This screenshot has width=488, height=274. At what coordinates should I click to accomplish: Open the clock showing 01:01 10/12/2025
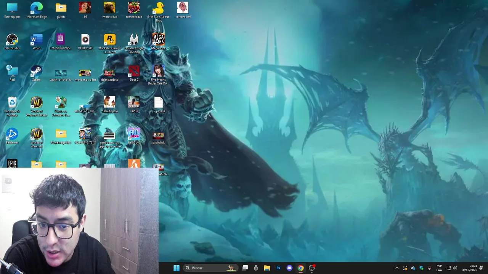[469, 268]
